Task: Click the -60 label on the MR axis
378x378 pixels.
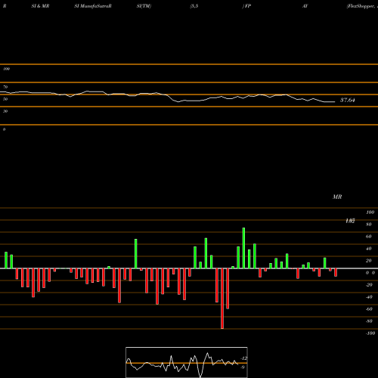Action: click(x=369, y=309)
